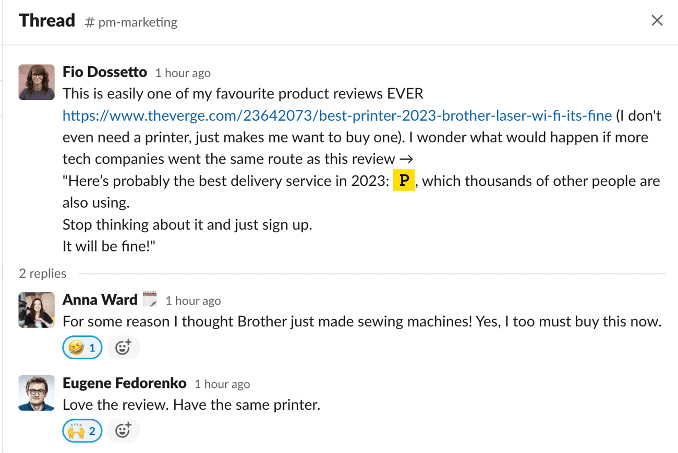Click the Thread panel title
The width and height of the screenshot is (678, 453).
[x=47, y=21]
